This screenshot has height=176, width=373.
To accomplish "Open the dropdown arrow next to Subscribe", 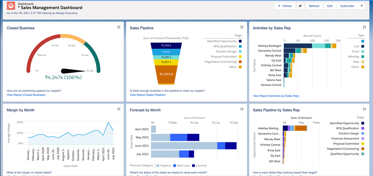I will point(361,6).
